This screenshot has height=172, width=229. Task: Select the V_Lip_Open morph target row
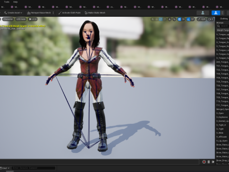[x=222, y=141]
